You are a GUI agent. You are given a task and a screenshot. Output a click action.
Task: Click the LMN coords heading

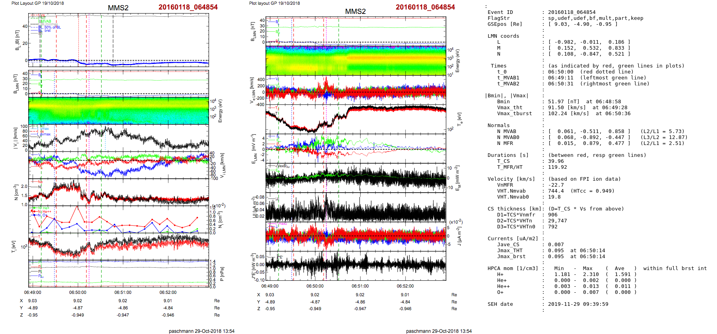click(x=503, y=36)
